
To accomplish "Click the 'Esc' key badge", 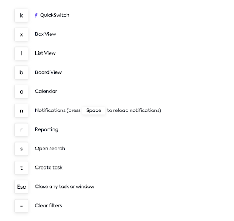I will (x=21, y=187).
